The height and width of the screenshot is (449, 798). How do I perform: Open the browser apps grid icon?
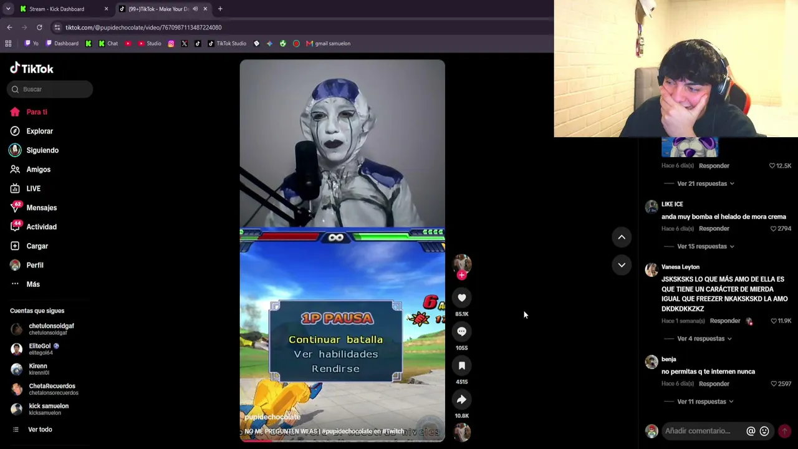8,44
